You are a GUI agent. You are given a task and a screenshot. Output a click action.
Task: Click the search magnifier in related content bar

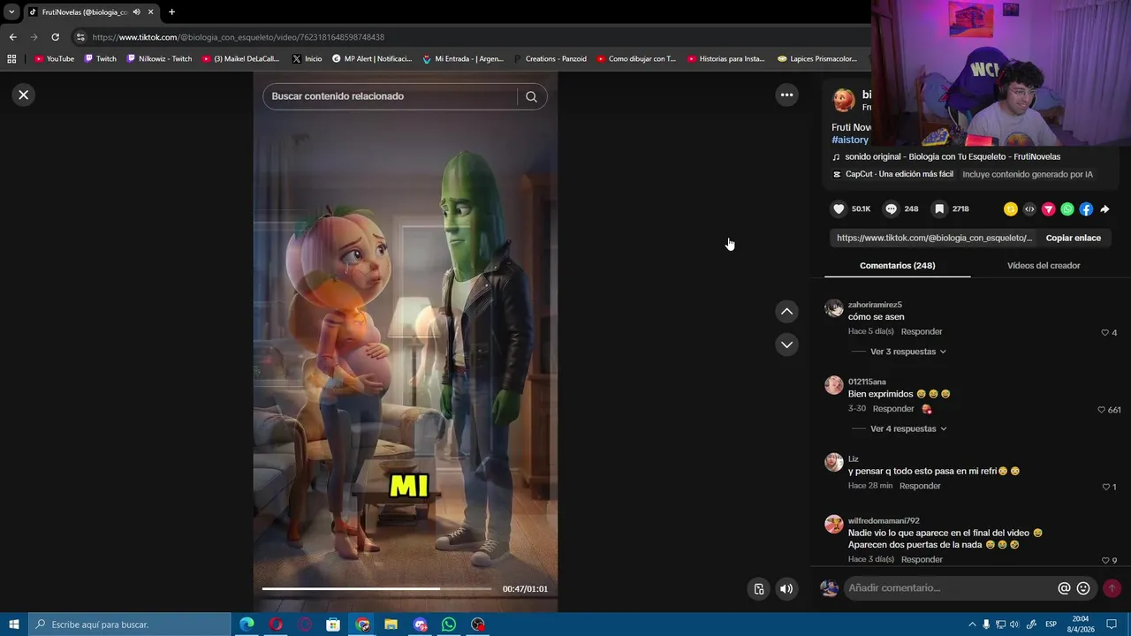click(531, 96)
